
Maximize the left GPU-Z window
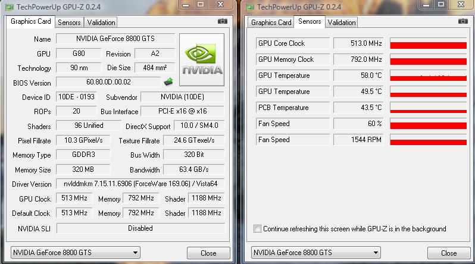[x=201, y=4]
